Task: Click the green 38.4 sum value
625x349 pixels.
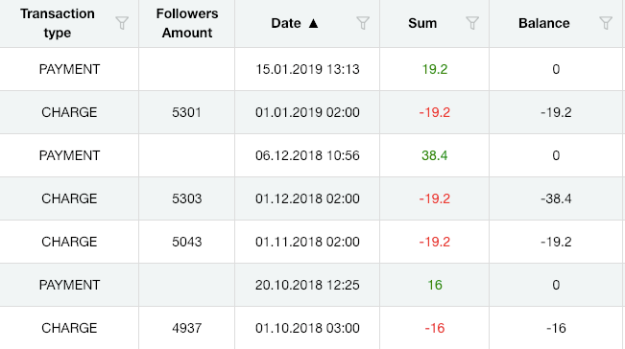Action: pyautogui.click(x=435, y=155)
